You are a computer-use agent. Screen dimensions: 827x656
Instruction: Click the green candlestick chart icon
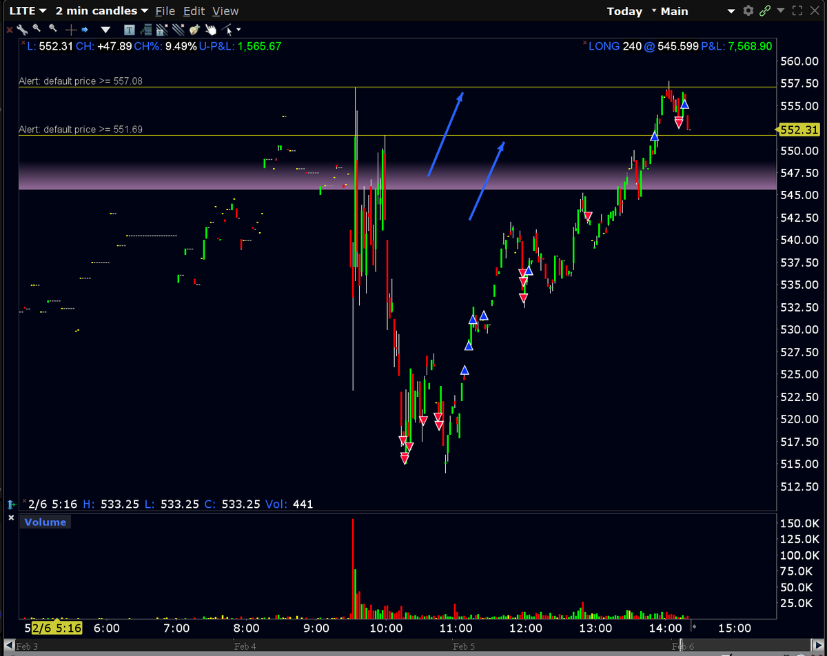(x=145, y=30)
